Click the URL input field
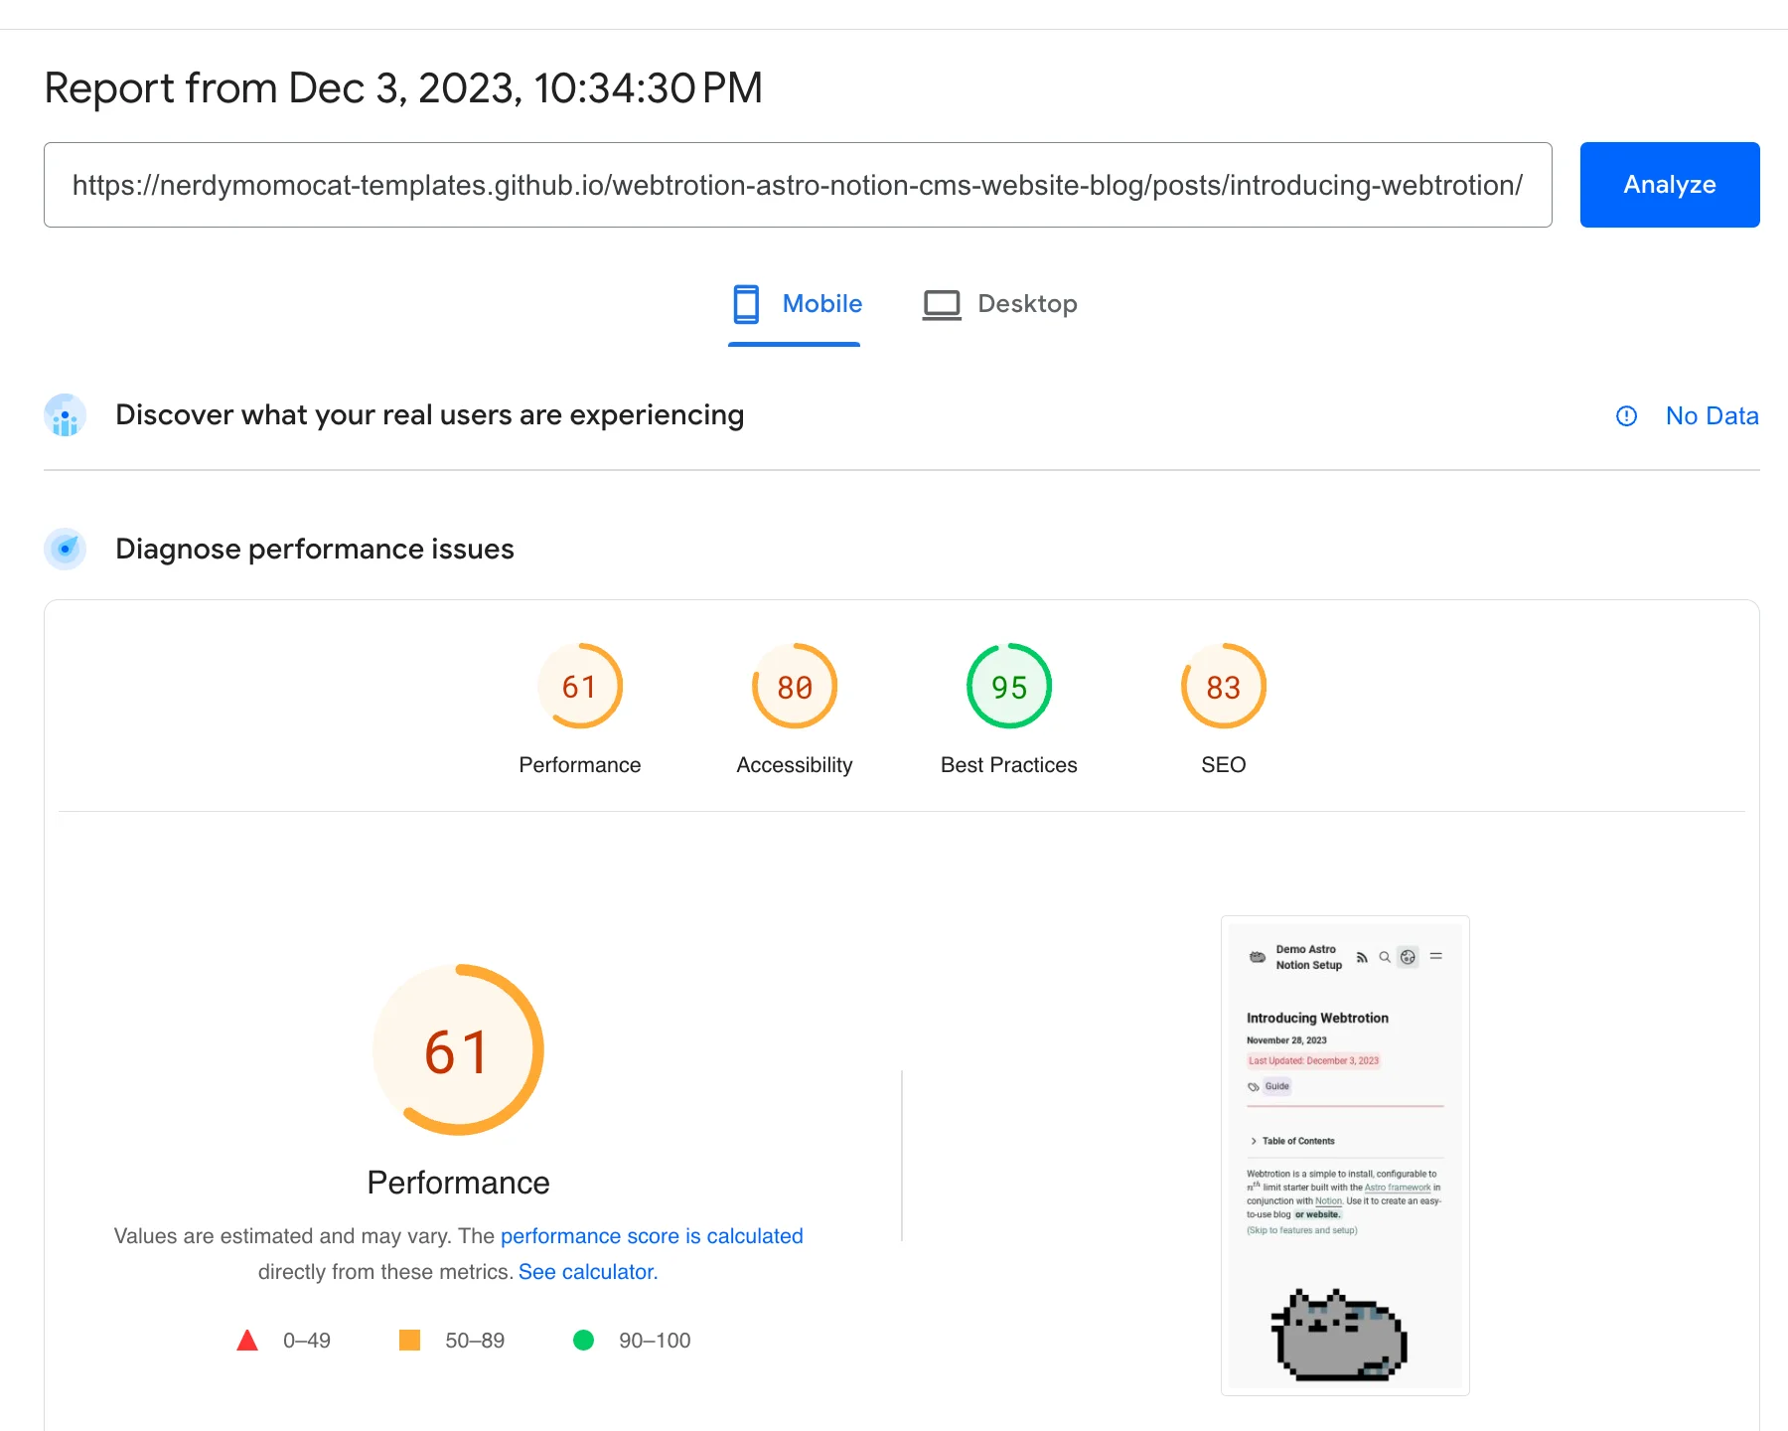Image resolution: width=1788 pixels, height=1431 pixels. coord(797,185)
